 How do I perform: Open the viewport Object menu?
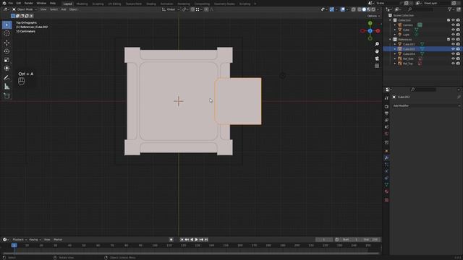click(73, 9)
